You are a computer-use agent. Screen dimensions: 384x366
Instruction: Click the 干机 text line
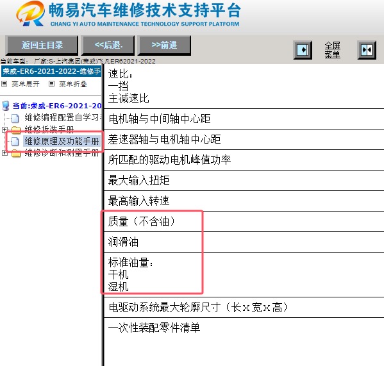[x=119, y=275]
